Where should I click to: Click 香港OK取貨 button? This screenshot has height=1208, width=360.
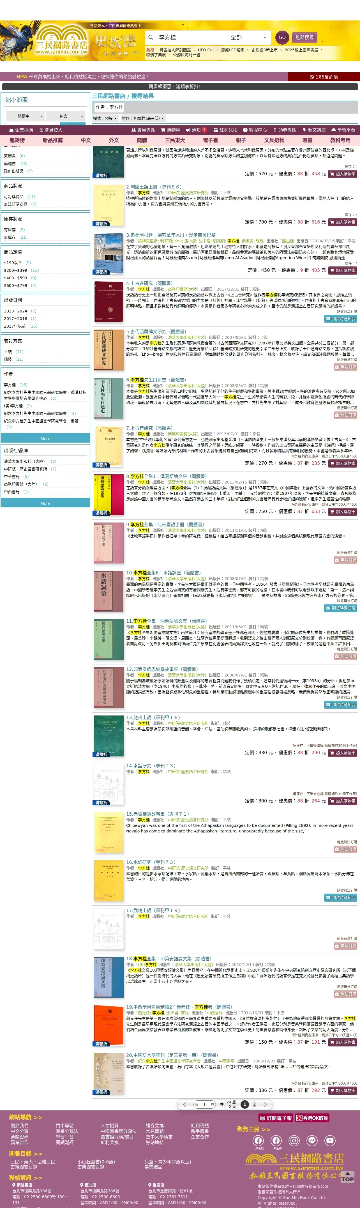click(x=312, y=1118)
